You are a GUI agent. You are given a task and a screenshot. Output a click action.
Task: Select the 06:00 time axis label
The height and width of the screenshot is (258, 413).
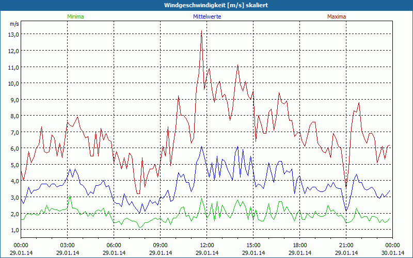(114, 245)
